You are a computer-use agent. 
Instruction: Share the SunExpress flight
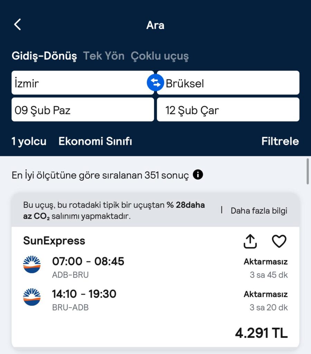pyautogui.click(x=250, y=241)
